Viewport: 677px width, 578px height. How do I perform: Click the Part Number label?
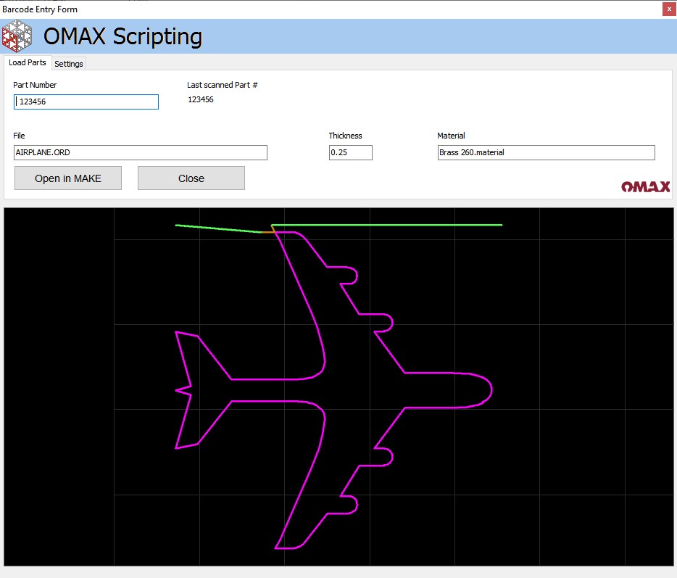35,85
